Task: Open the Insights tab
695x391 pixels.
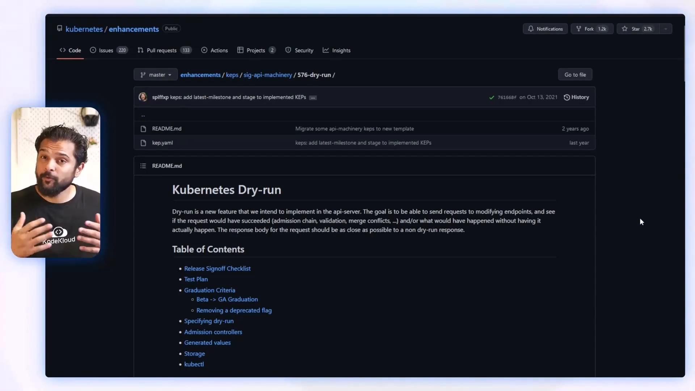Action: [337, 50]
